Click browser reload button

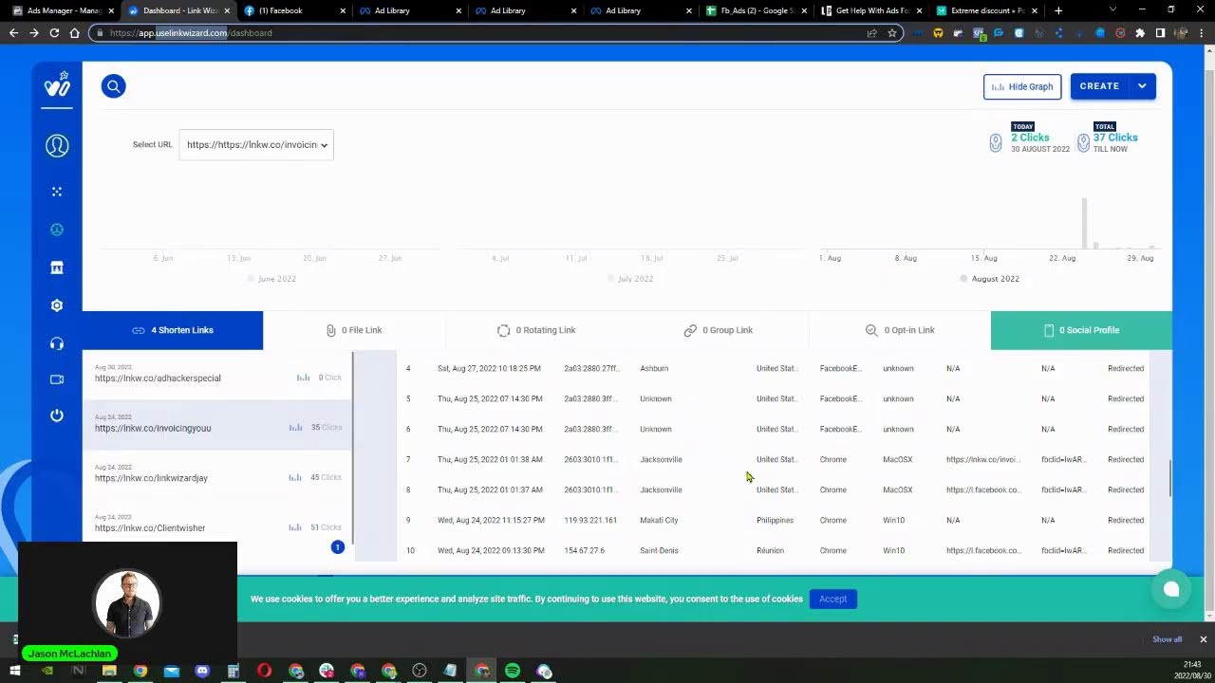coord(54,32)
